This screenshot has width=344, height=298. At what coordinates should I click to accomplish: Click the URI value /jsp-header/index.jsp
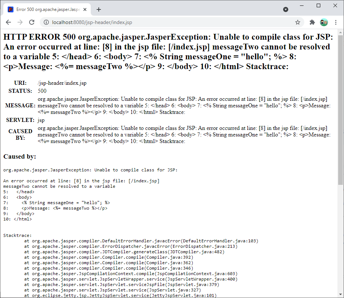point(62,83)
